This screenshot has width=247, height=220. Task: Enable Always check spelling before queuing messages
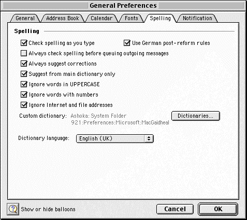(x=24, y=53)
